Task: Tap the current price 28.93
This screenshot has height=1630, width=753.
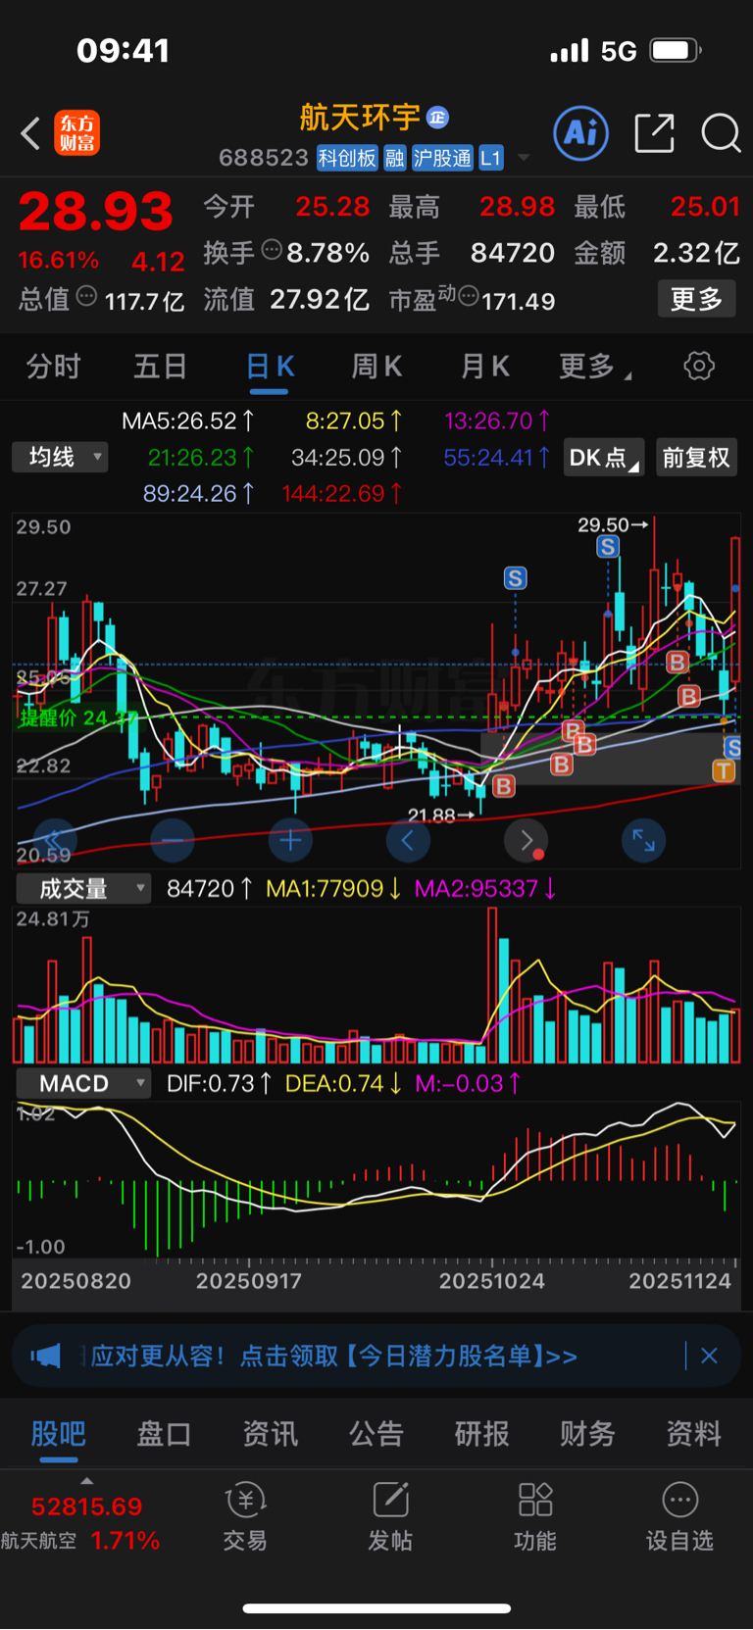Action: [96, 212]
